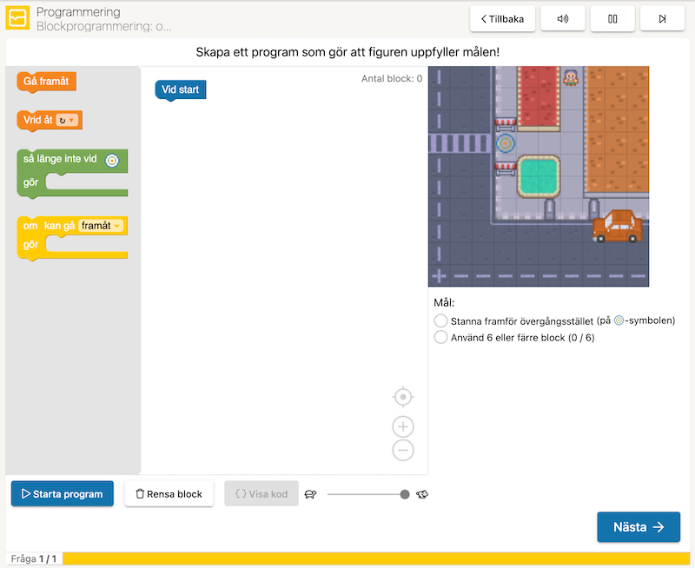Click the 'Fråga 1 / 1' label
This screenshot has height=568, width=695.
[x=34, y=558]
